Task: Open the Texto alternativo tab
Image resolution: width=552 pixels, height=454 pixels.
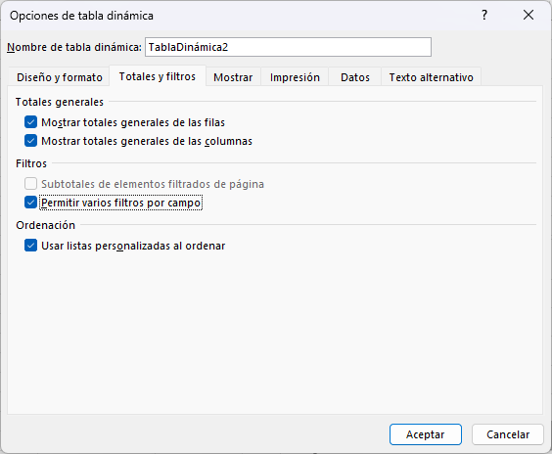Action: [431, 77]
